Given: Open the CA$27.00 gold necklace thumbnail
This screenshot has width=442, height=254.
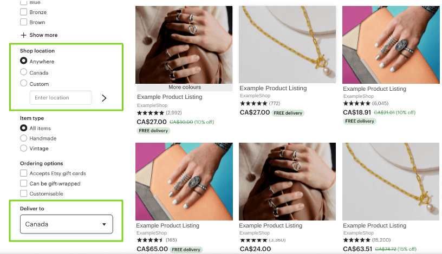Looking at the screenshot, I should (288, 44).
